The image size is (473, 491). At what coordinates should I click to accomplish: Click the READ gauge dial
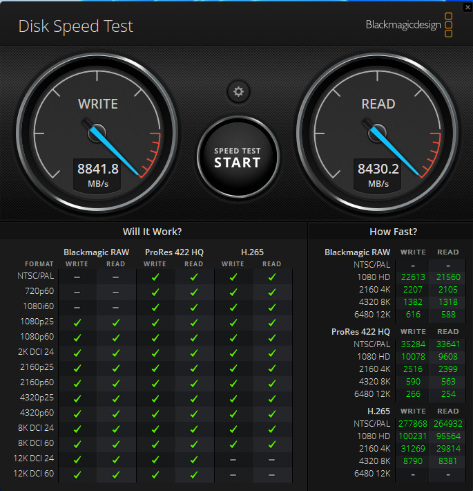point(377,133)
